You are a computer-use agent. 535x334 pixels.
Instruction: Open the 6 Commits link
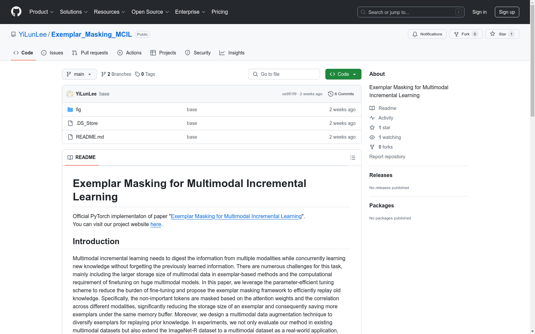point(341,94)
